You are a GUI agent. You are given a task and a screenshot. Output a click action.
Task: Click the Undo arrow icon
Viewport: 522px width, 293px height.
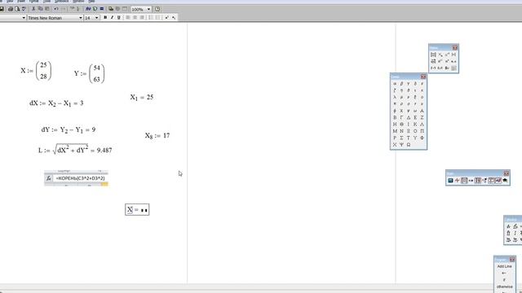[56, 9]
